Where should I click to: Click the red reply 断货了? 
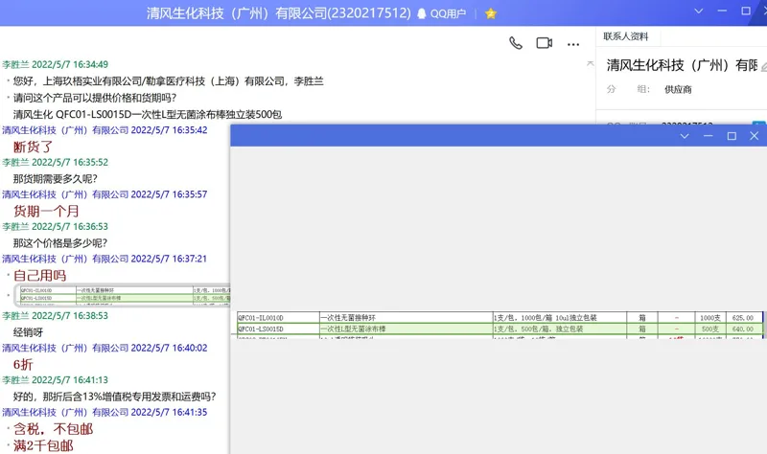pos(33,147)
